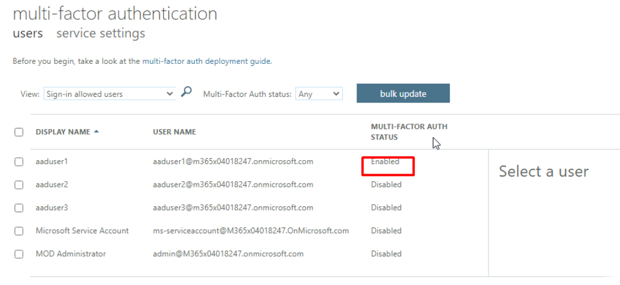Click aaduser1@m365x04018247.onmicrosoft.com username
This screenshot has width=620, height=285.
[233, 161]
